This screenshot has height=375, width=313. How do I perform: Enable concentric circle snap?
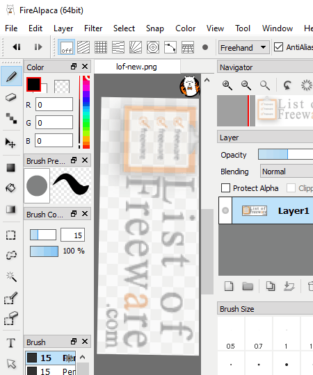tap(153, 47)
